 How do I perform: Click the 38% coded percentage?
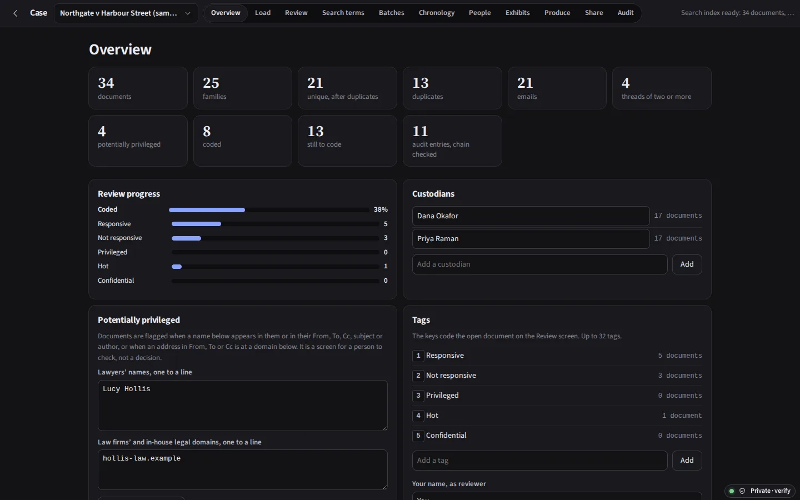tap(381, 210)
